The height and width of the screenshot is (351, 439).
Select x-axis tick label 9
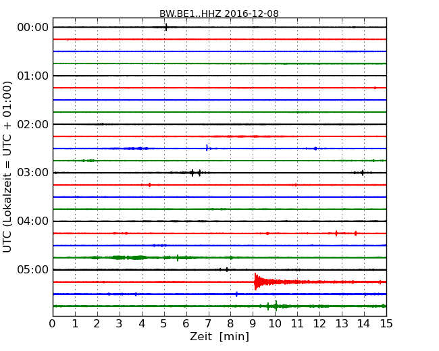pos(253,323)
